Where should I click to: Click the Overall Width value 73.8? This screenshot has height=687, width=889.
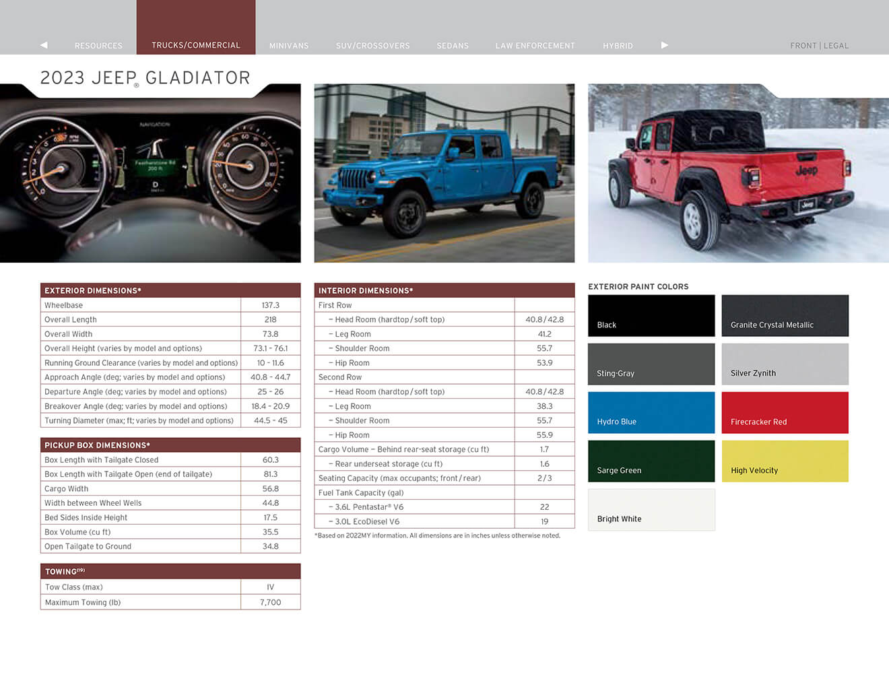pos(271,334)
